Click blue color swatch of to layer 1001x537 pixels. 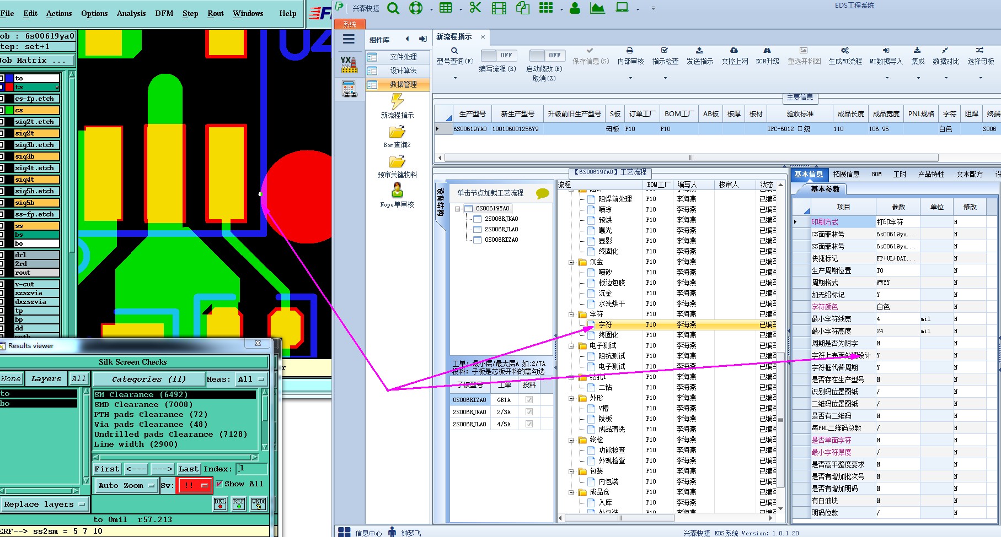click(9, 78)
